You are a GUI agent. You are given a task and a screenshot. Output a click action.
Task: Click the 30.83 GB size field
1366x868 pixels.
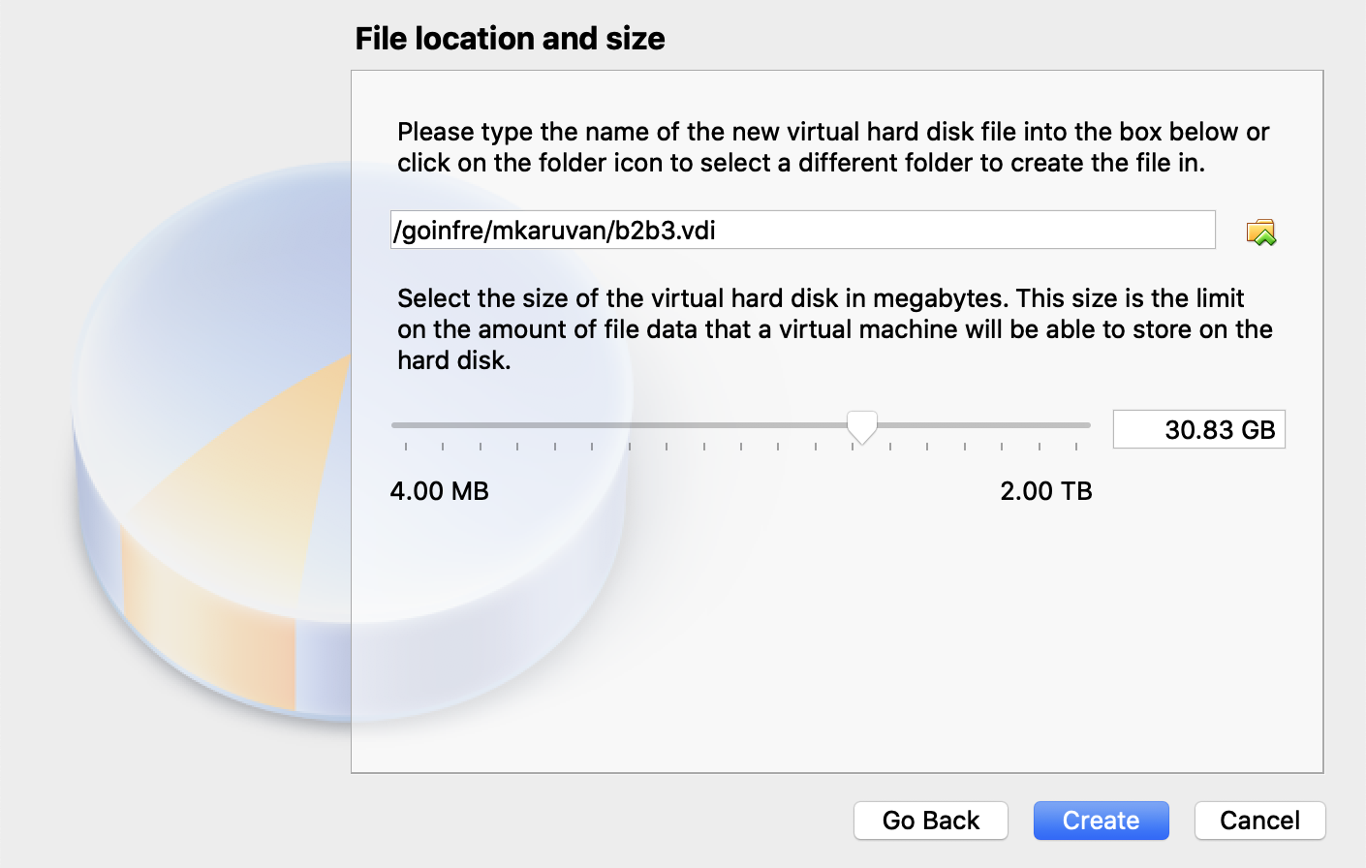(1198, 429)
